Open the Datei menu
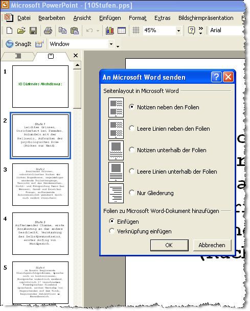The image size is (250, 311). [24, 18]
